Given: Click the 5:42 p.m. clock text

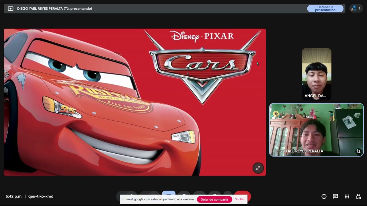Looking at the screenshot, I should coord(14,196).
